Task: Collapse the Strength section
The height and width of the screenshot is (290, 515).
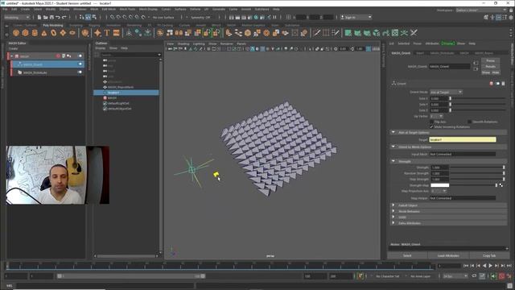Action: click(393, 161)
